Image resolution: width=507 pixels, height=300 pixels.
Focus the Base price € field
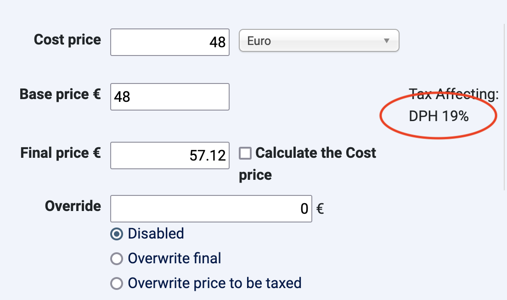(x=170, y=97)
